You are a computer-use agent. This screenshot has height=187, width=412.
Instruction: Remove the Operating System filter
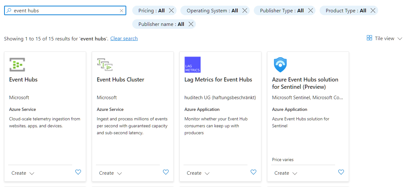[x=245, y=11]
